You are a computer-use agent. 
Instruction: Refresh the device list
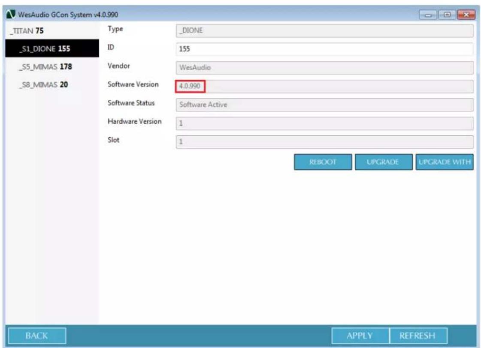[418, 336]
